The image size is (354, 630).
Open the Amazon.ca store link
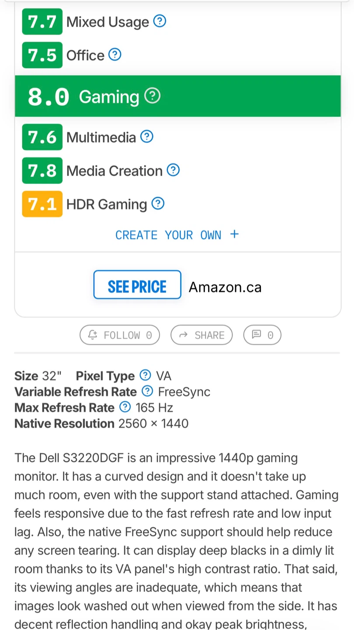click(x=225, y=287)
